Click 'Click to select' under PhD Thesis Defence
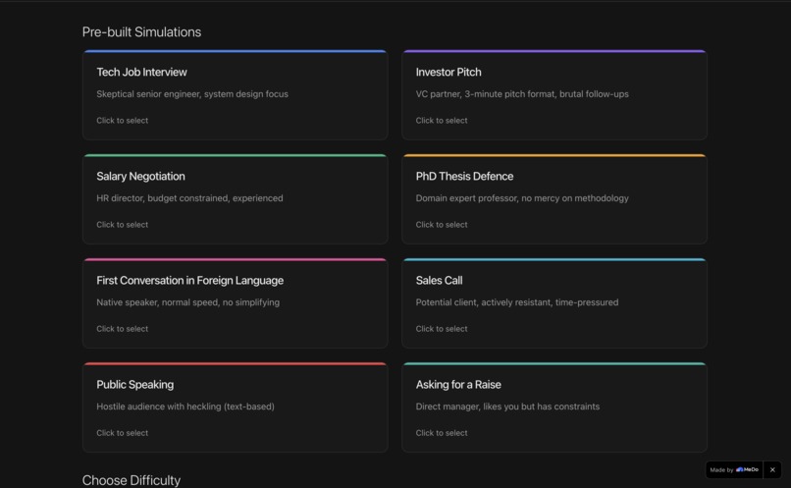The image size is (791, 488). [x=442, y=225]
